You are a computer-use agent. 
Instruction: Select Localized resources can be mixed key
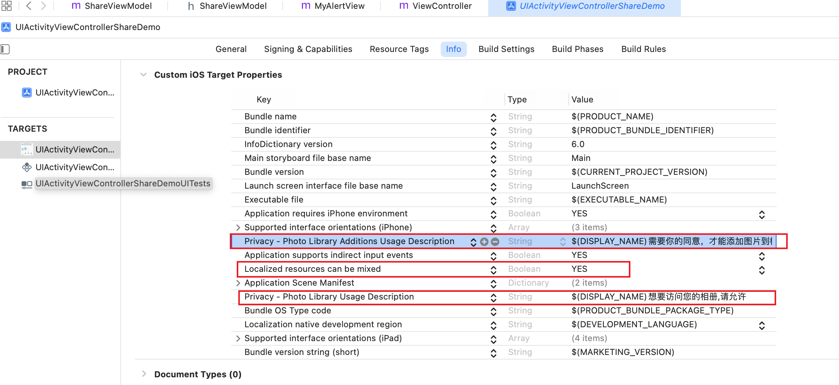[x=312, y=269]
